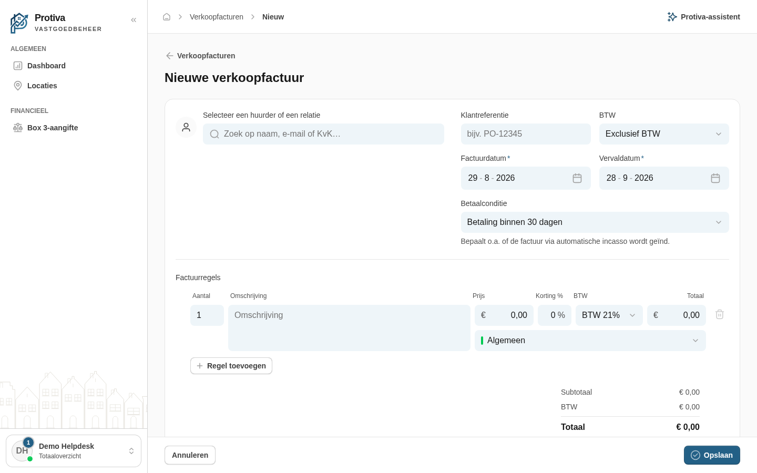Collapse the sidebar with double-chevron icon
The width and height of the screenshot is (757, 473).
134,20
